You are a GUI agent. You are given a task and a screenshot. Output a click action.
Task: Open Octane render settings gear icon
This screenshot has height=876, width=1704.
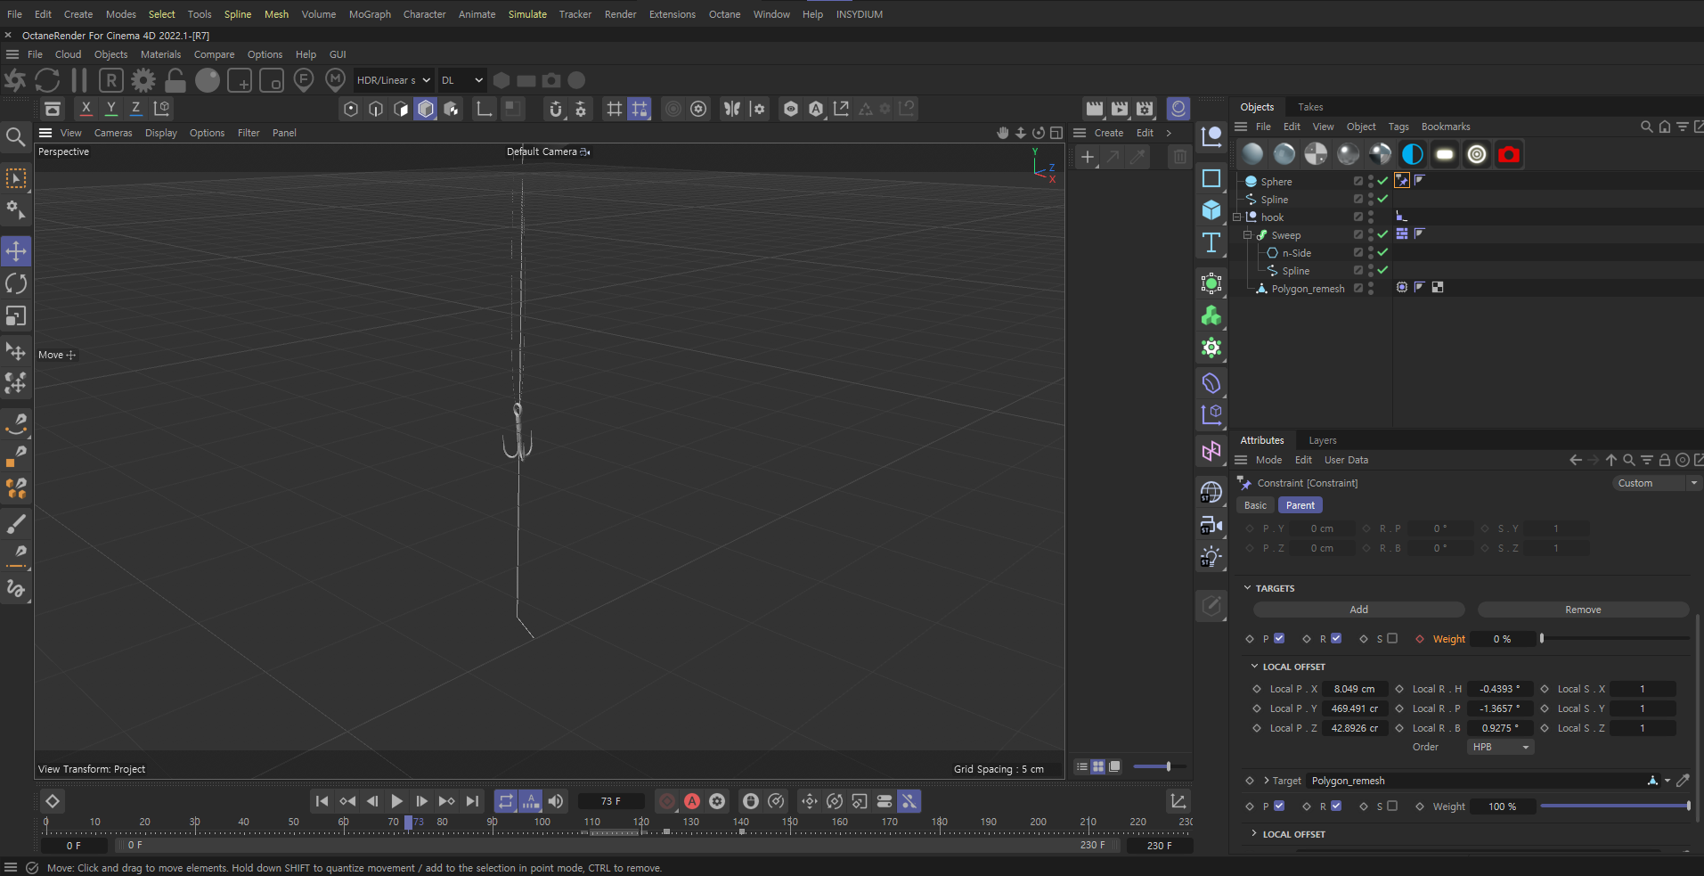pyautogui.click(x=143, y=80)
